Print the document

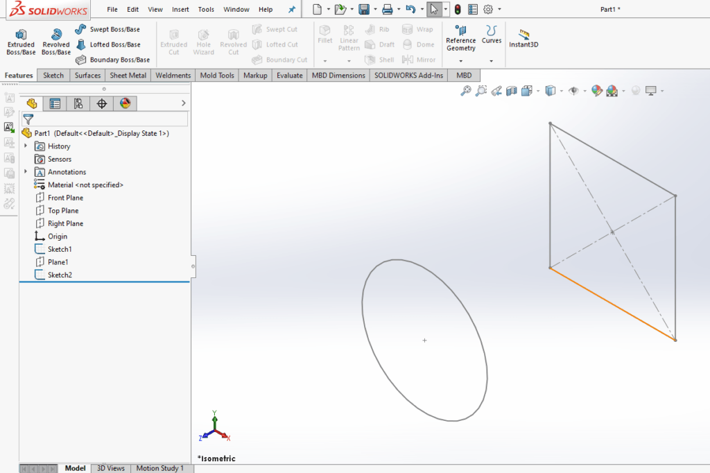[387, 9]
